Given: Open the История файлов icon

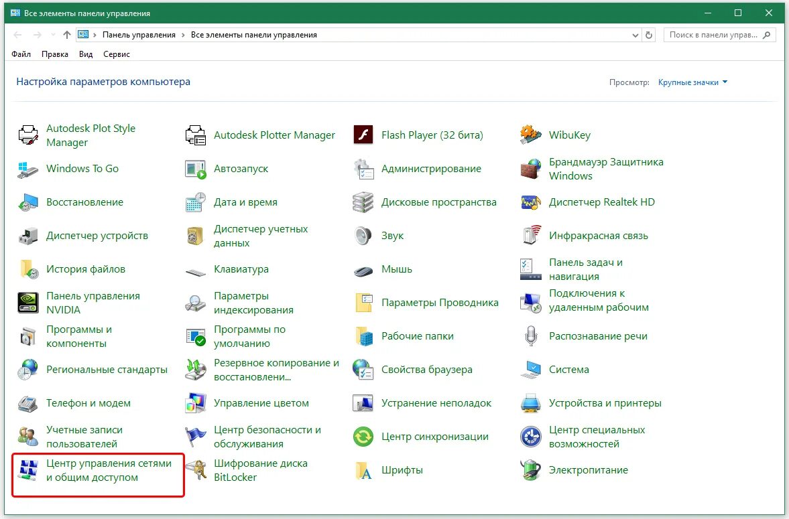Looking at the screenshot, I should (x=28, y=270).
